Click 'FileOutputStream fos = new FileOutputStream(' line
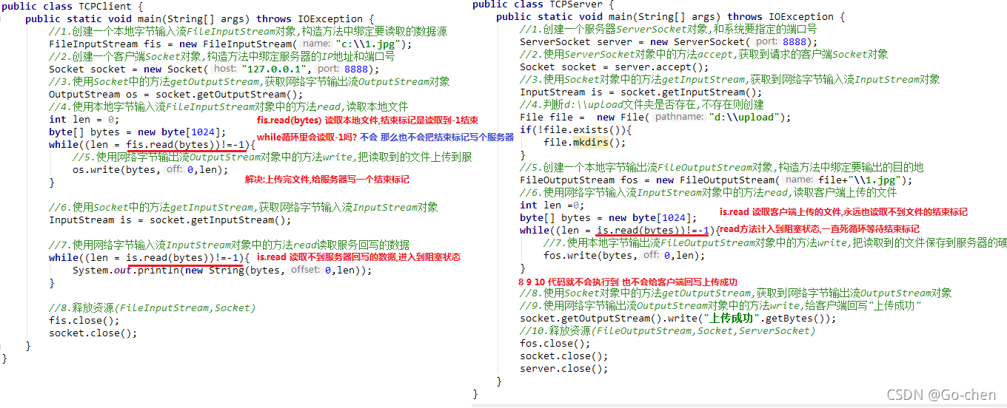 (x=717, y=180)
